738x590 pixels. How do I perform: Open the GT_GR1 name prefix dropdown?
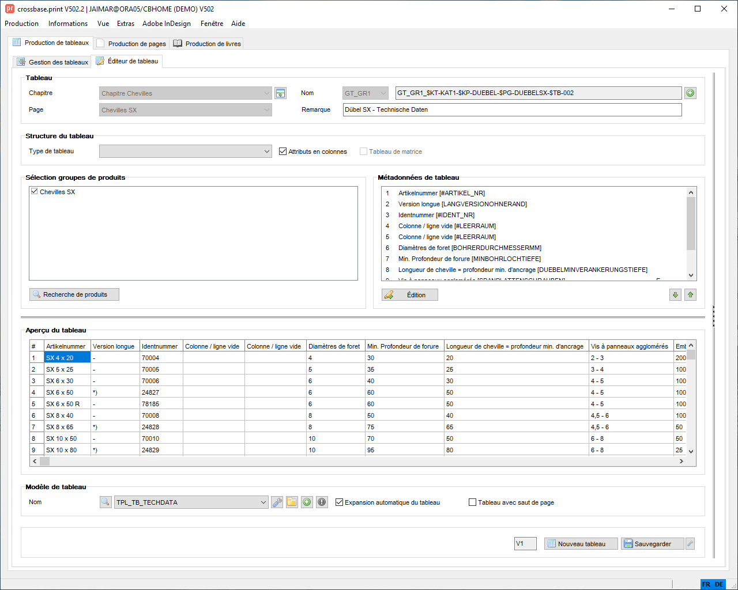coord(366,93)
